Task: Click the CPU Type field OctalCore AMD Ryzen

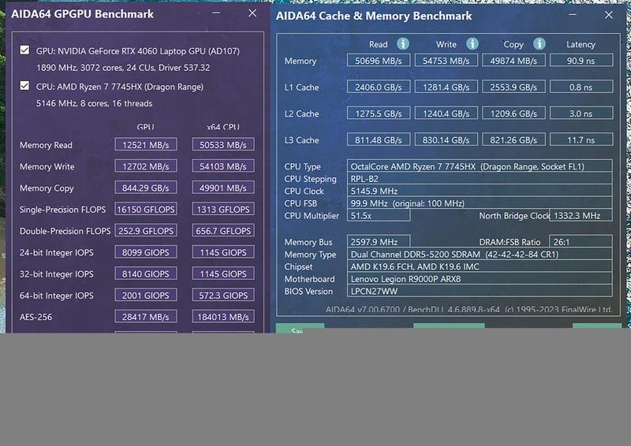Action: [480, 166]
